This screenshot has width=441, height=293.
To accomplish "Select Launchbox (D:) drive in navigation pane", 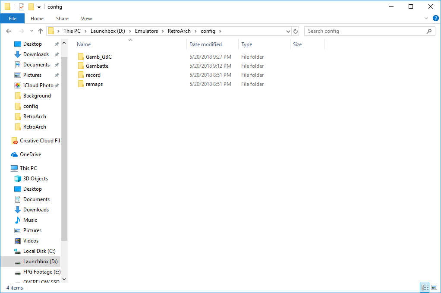I will [40, 261].
